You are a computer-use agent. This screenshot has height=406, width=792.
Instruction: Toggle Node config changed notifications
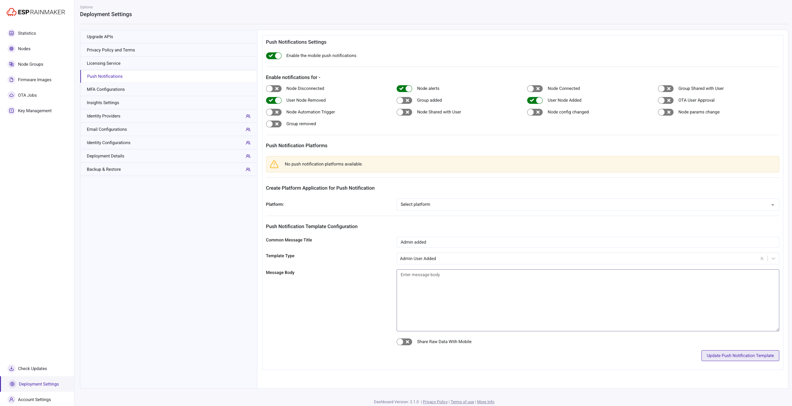click(x=535, y=112)
